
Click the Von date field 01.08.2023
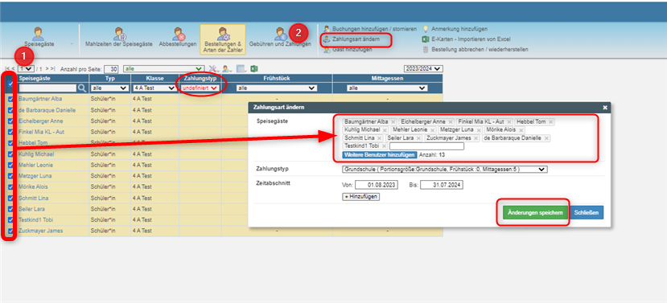pos(377,185)
